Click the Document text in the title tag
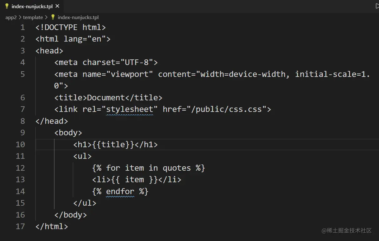The height and width of the screenshot is (241, 379). (x=106, y=98)
